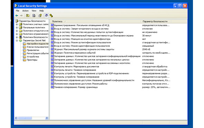This screenshot has width=204, height=128.
Task: Expand the Локальные политики tree node
Action: pyautogui.click(x=17, y=28)
